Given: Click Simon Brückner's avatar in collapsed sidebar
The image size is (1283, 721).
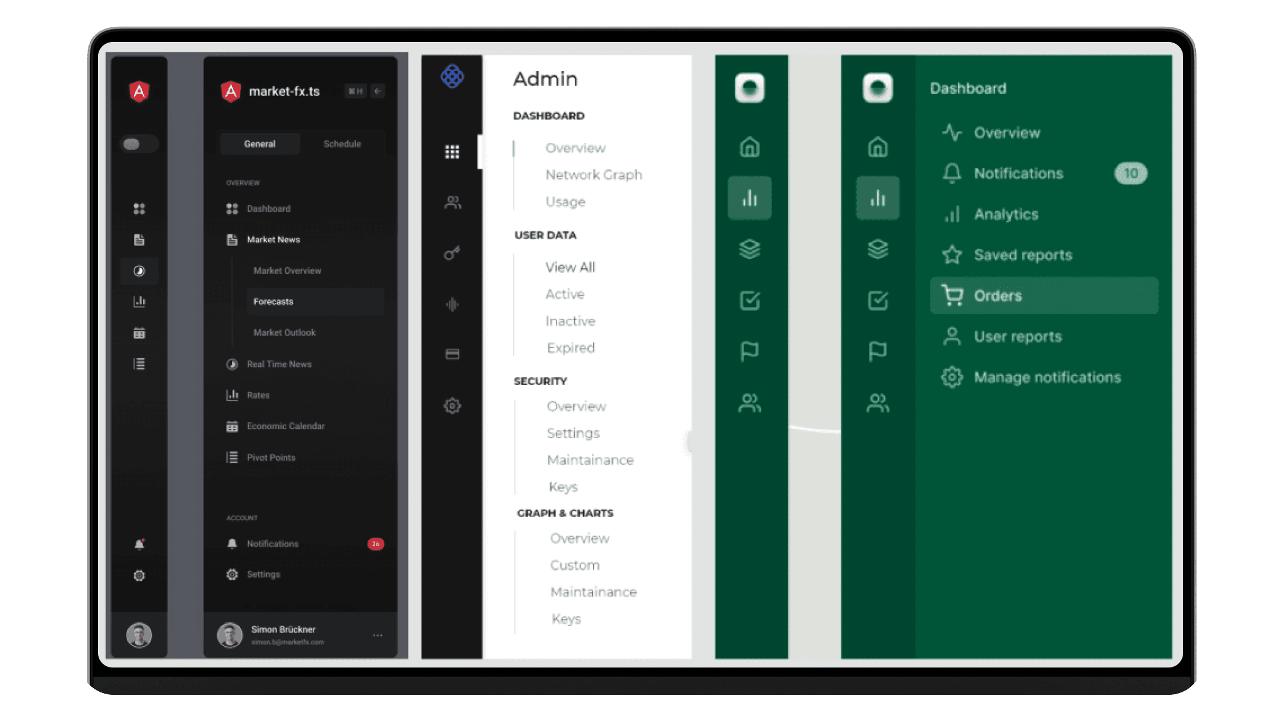Looking at the screenshot, I should tap(139, 635).
